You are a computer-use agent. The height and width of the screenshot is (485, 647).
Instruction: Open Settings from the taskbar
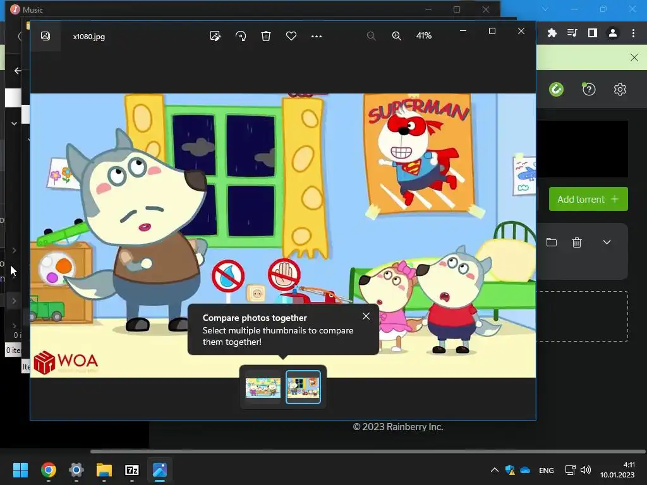tap(76, 470)
